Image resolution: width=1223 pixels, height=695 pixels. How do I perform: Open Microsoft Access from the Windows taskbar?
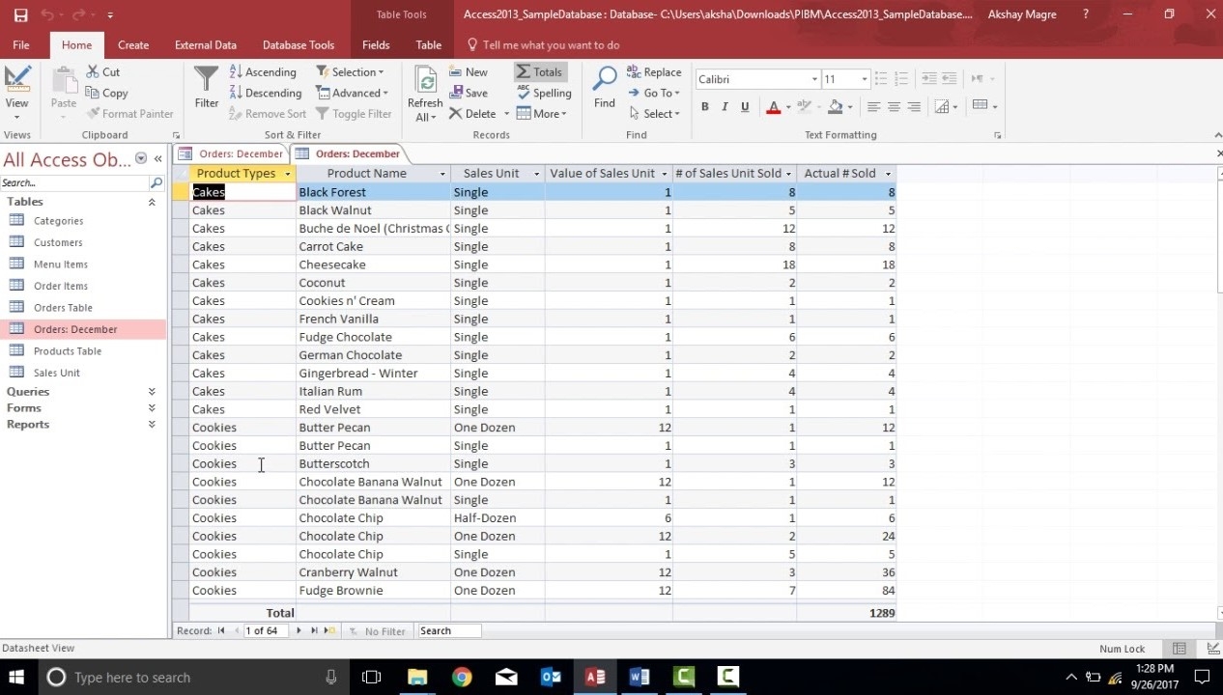(595, 678)
